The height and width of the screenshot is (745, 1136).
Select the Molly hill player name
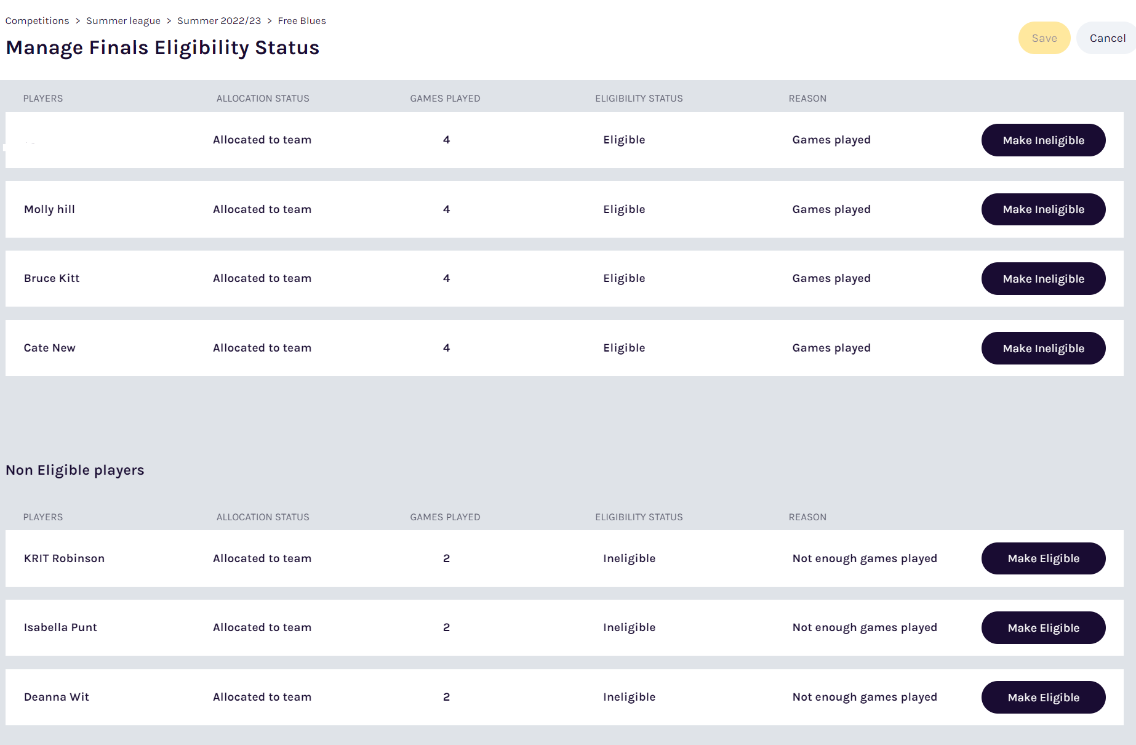49,209
